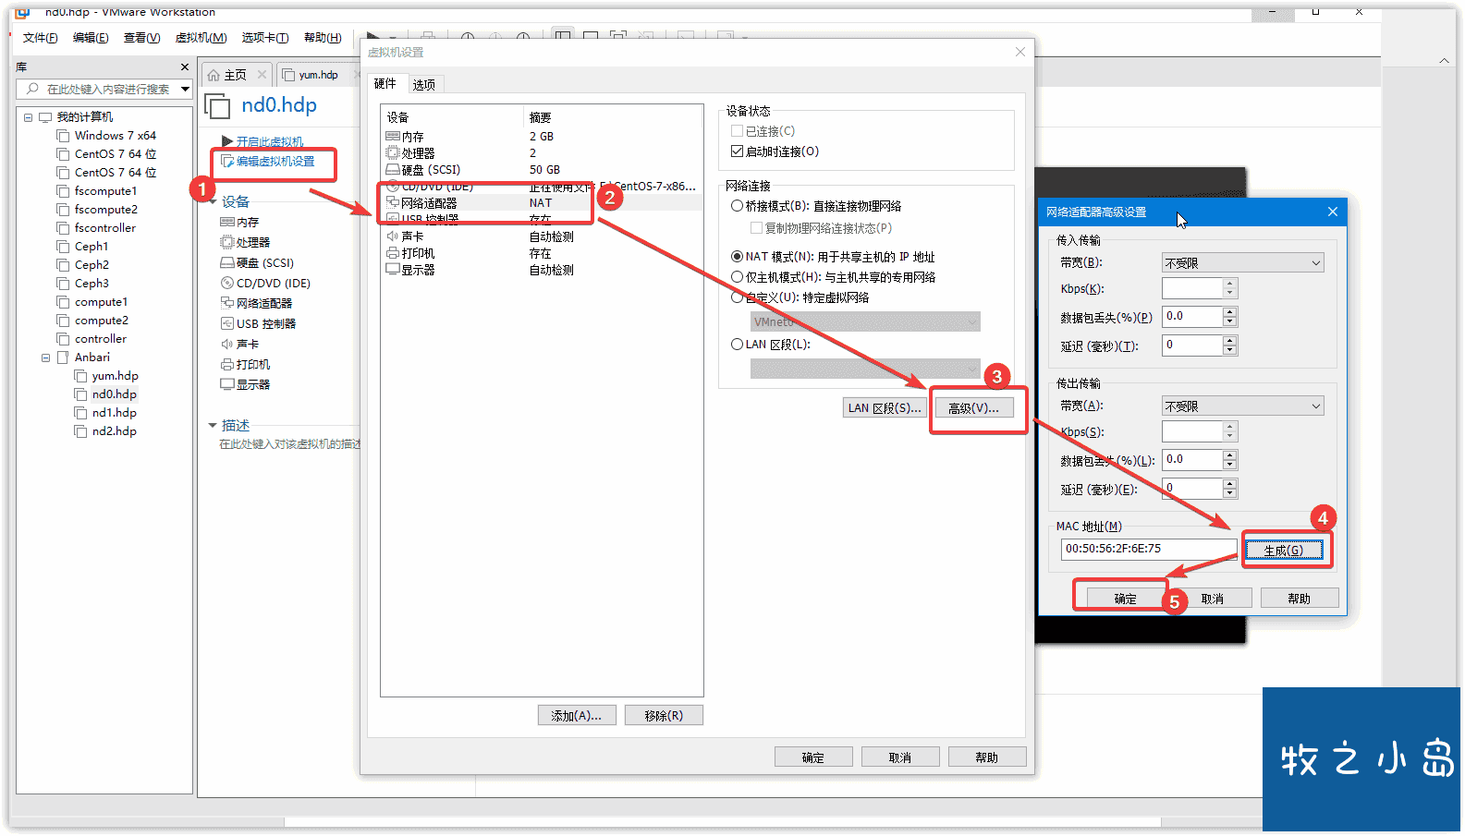
Task: Open the 编辑(E) menu
Action: point(91,38)
